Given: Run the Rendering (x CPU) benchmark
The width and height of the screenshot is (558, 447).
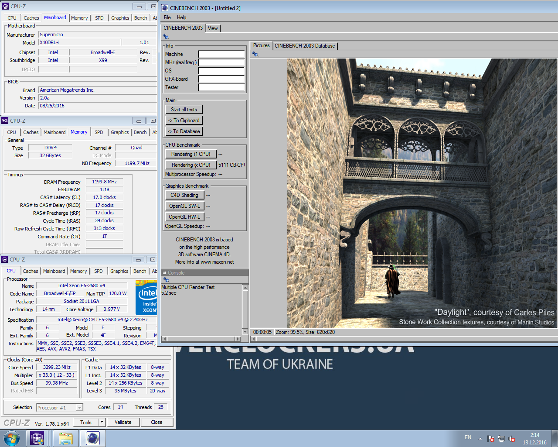Looking at the screenshot, I should (191, 165).
